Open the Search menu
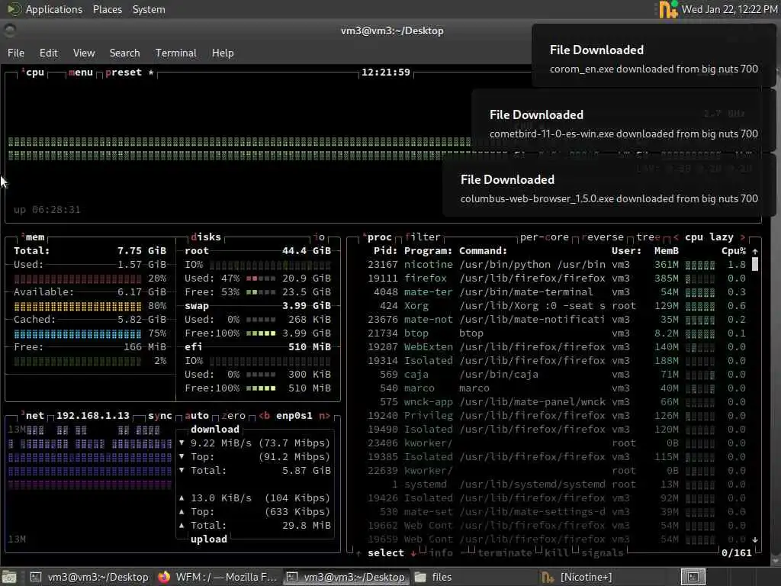 click(124, 53)
